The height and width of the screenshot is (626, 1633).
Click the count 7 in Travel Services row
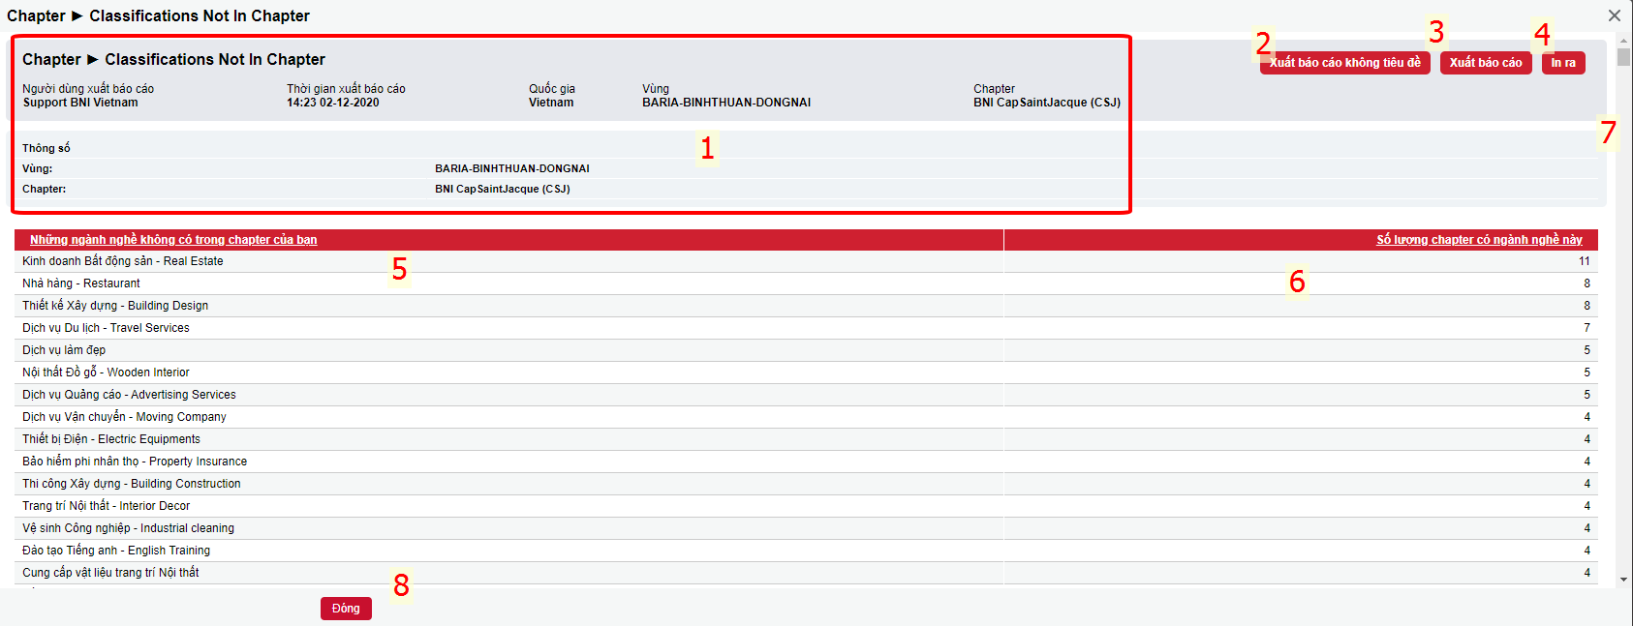(x=1587, y=328)
